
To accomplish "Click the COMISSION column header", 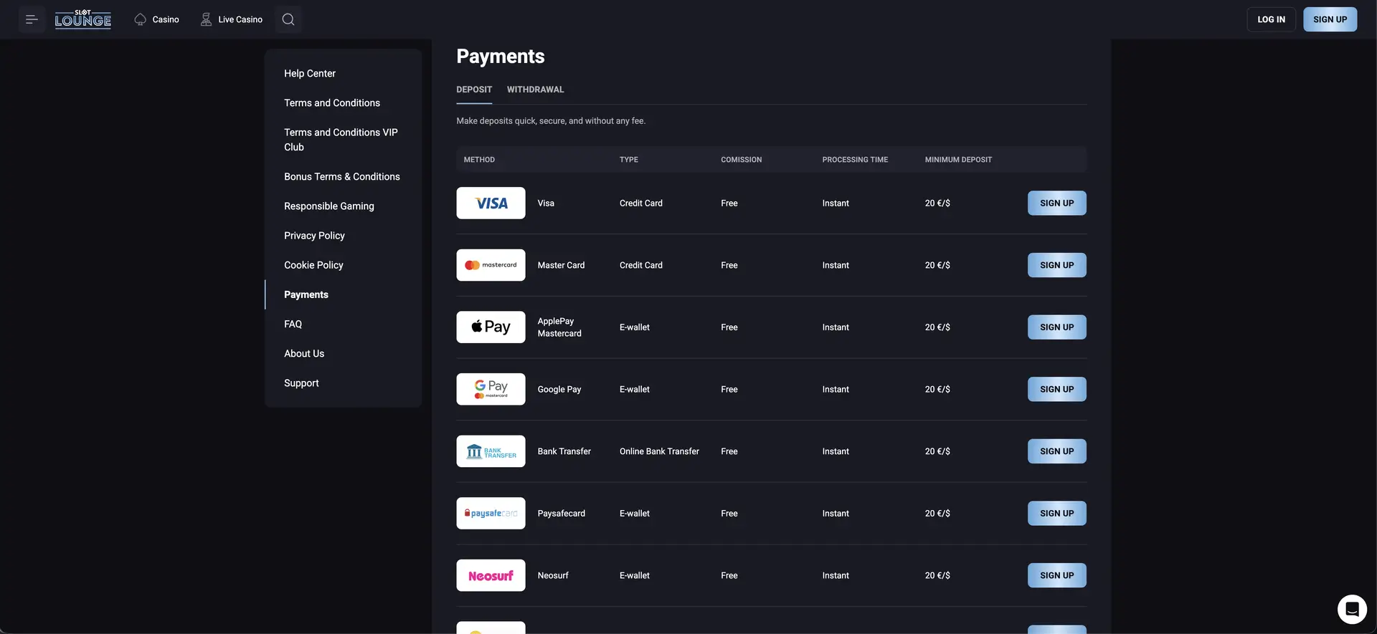I will 742,160.
